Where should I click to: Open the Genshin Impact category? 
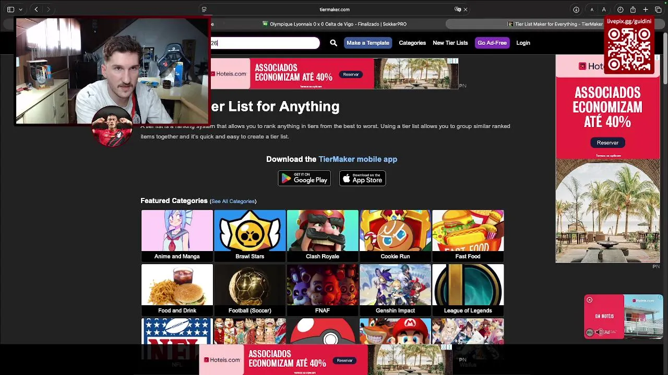[395, 290]
